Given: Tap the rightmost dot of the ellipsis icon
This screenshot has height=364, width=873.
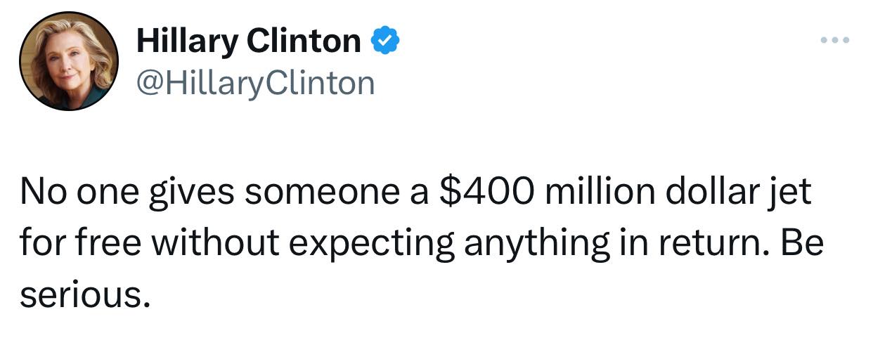Looking at the screenshot, I should 846,39.
